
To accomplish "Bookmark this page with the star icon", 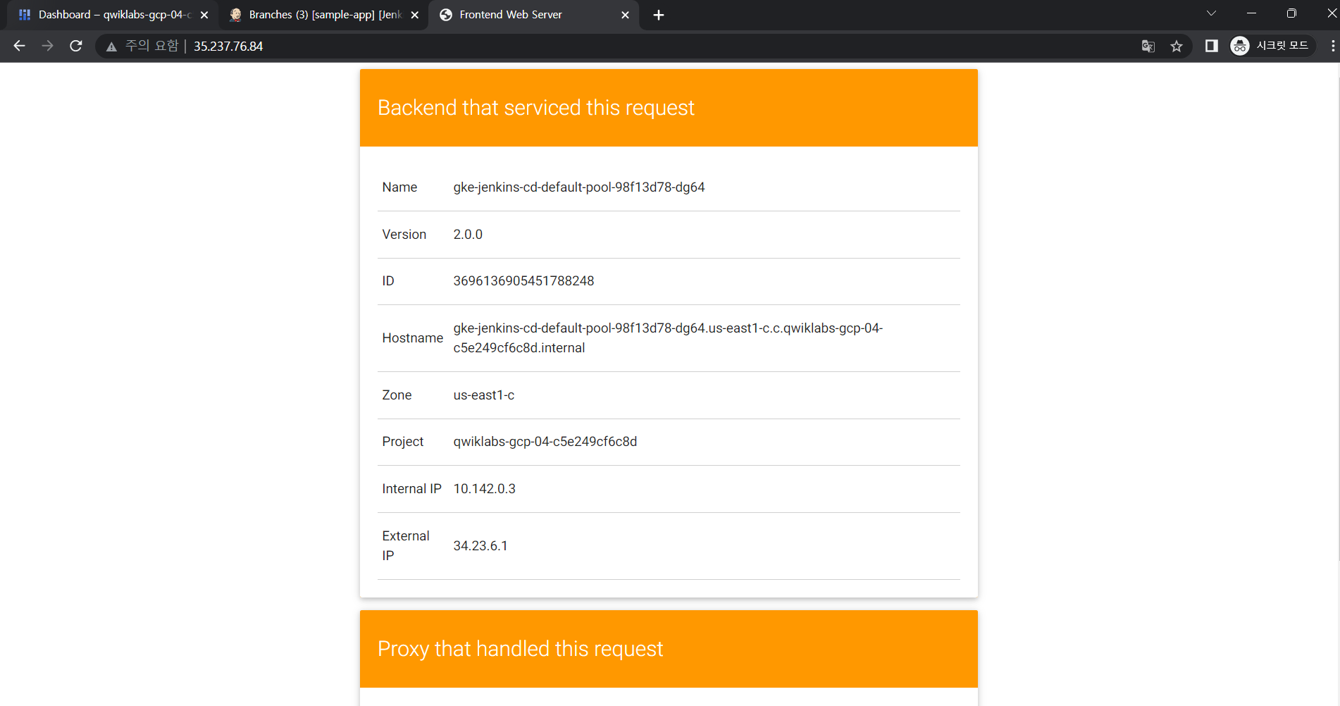I will coord(1177,46).
